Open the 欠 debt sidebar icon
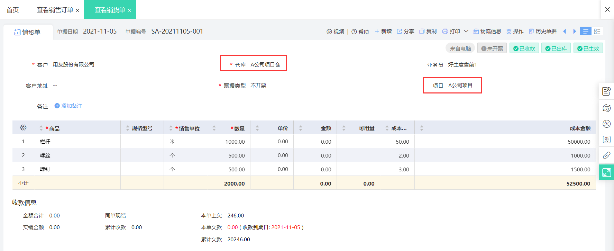The image size is (614, 251). click(606, 124)
